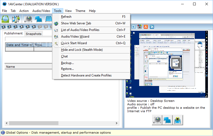Select Hide and Lock (Stealth Mode)
The height and width of the screenshot is (136, 213).
pyautogui.click(x=91, y=50)
